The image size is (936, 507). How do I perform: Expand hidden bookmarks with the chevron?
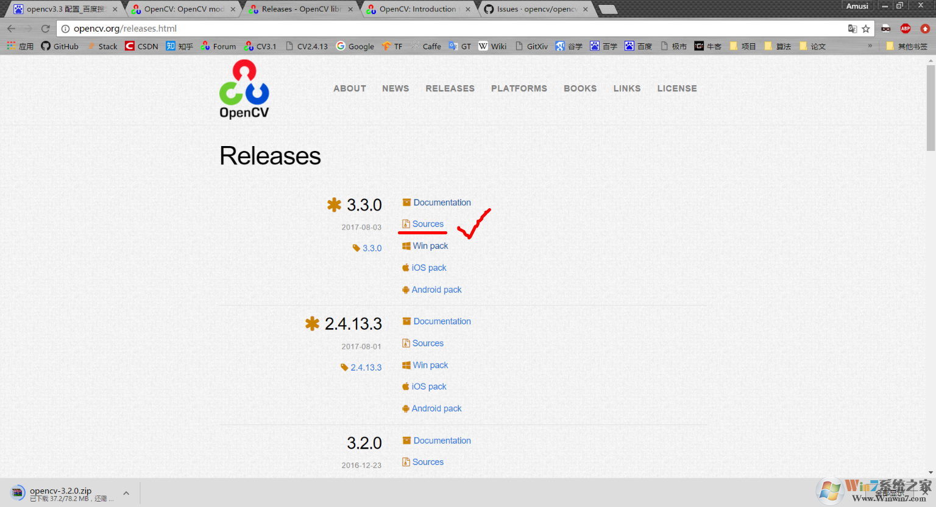coord(871,46)
